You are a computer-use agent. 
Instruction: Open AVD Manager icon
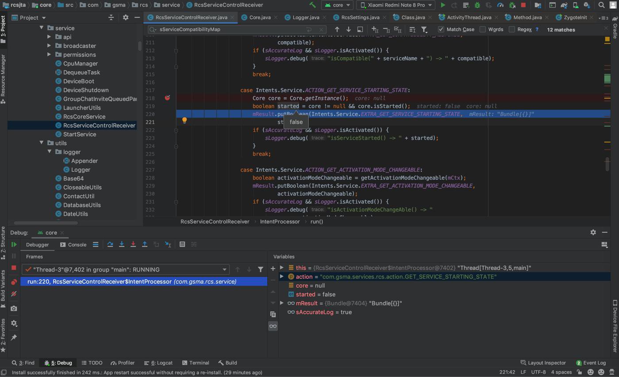coord(575,5)
